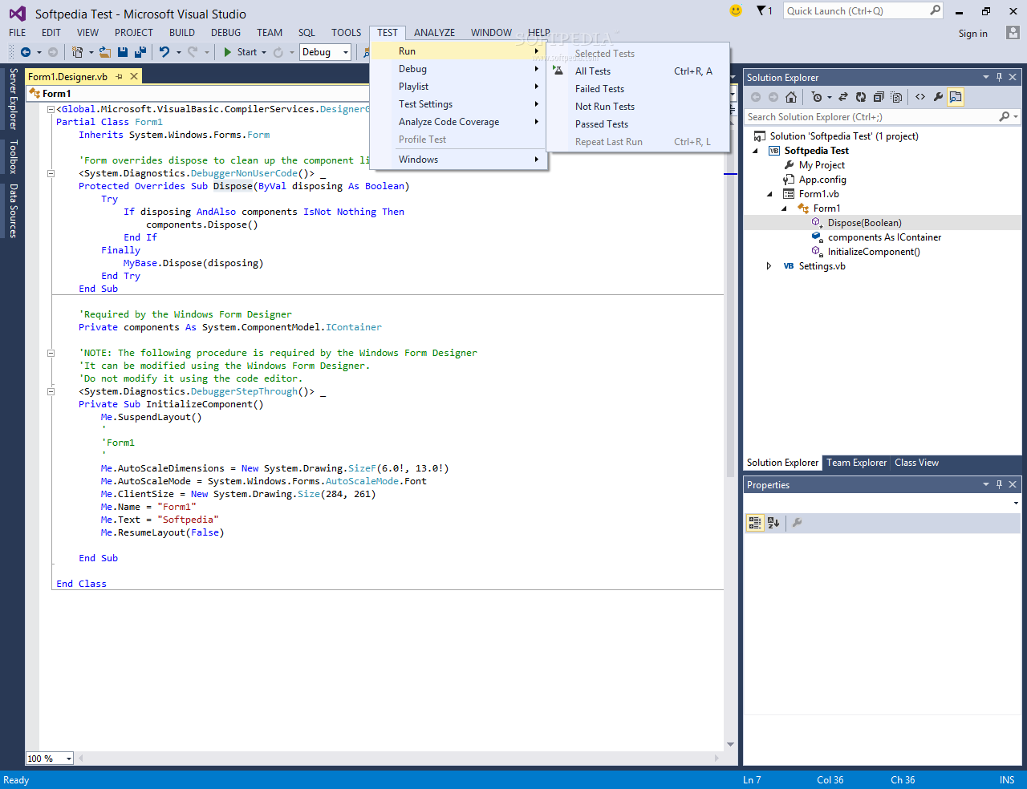Click Sync with Active Document icon
1027x789 pixels.
843,97
